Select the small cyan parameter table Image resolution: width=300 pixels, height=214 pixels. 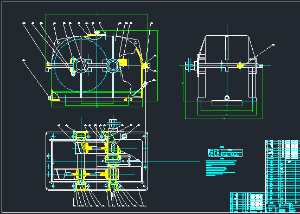click(225, 153)
